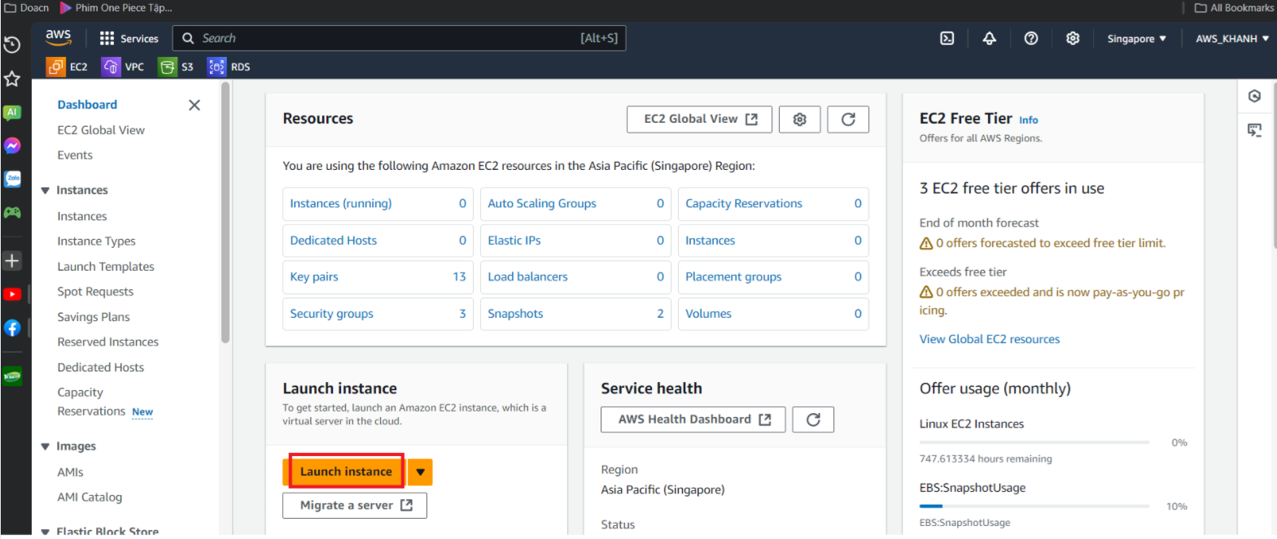Screen dimensions: 1277x539
Task: Open Messenger in browser sidebar
Action: click(12, 146)
